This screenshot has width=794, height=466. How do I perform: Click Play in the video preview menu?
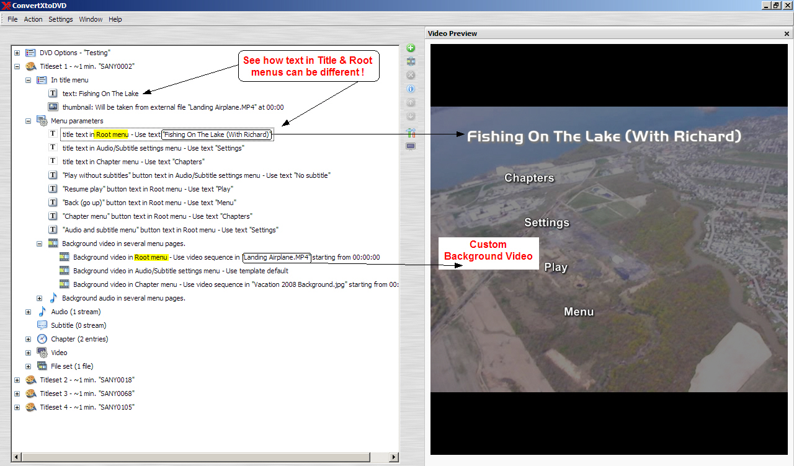(556, 267)
